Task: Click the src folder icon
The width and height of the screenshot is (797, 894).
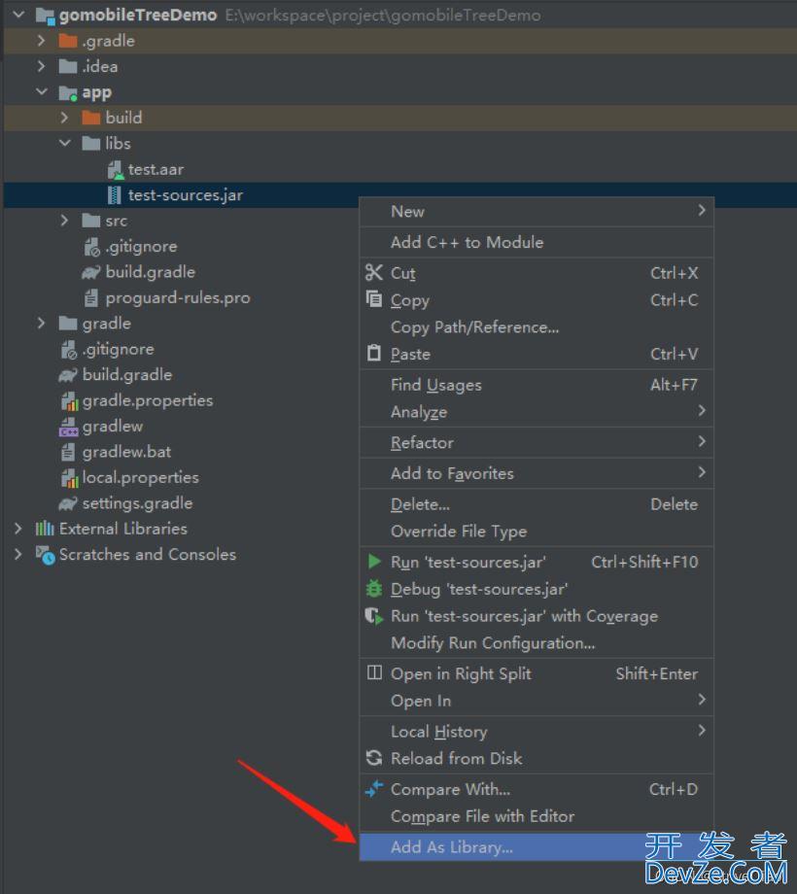Action: point(91,221)
